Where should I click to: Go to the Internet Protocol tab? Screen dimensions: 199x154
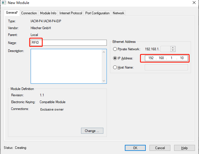click(71, 13)
